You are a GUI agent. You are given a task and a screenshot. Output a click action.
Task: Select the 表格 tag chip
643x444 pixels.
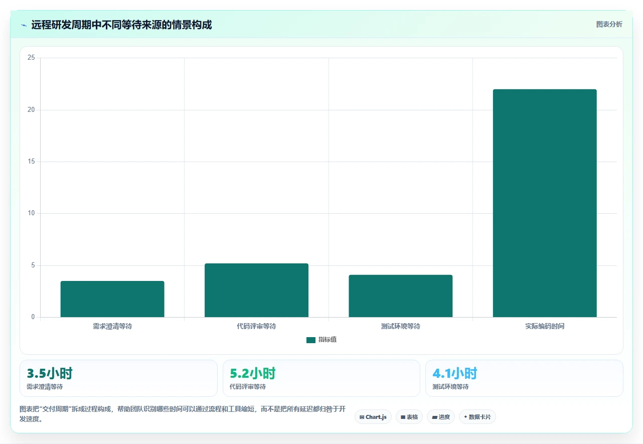[x=409, y=417]
